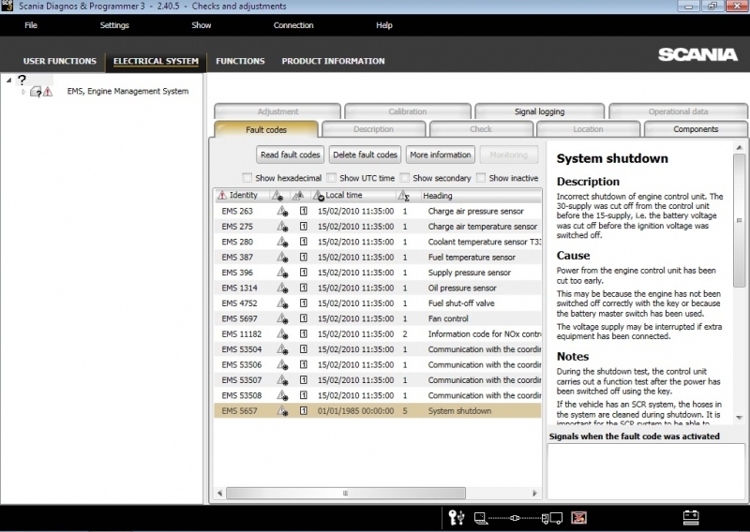Image resolution: width=750 pixels, height=532 pixels.
Task: Click More information button
Action: pos(441,155)
